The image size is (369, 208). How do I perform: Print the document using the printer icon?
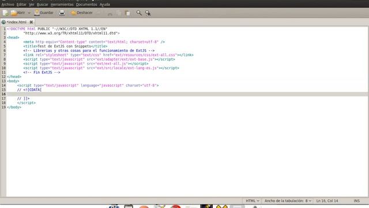point(62,13)
